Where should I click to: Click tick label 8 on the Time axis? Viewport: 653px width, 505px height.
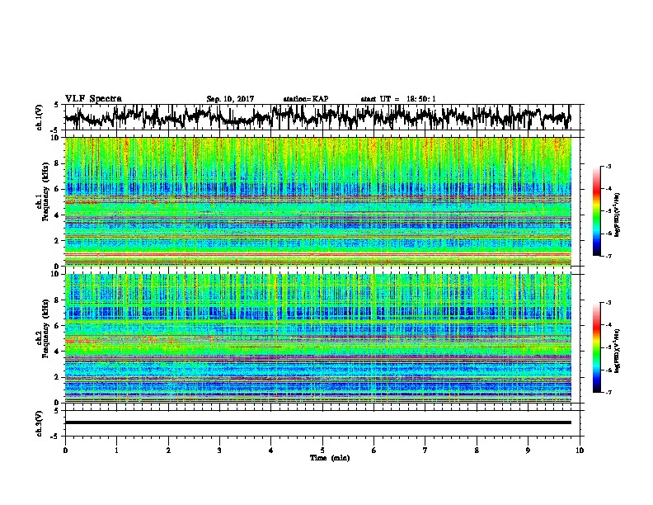pos(477,451)
